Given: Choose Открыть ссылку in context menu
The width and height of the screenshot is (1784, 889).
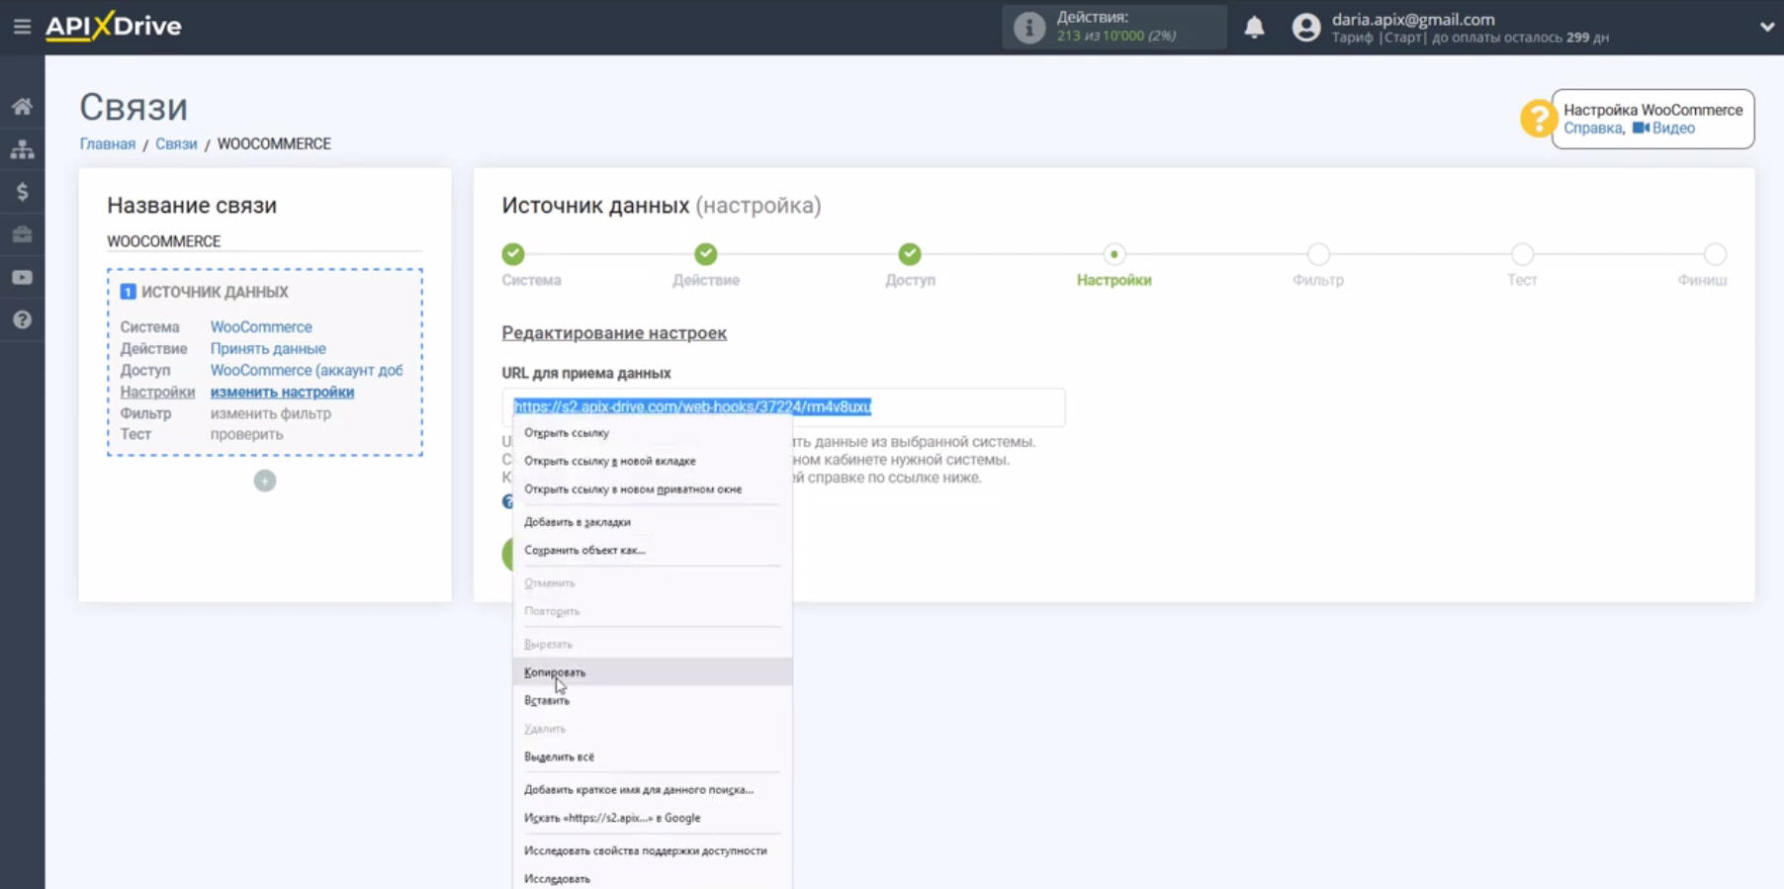Looking at the screenshot, I should point(653,432).
